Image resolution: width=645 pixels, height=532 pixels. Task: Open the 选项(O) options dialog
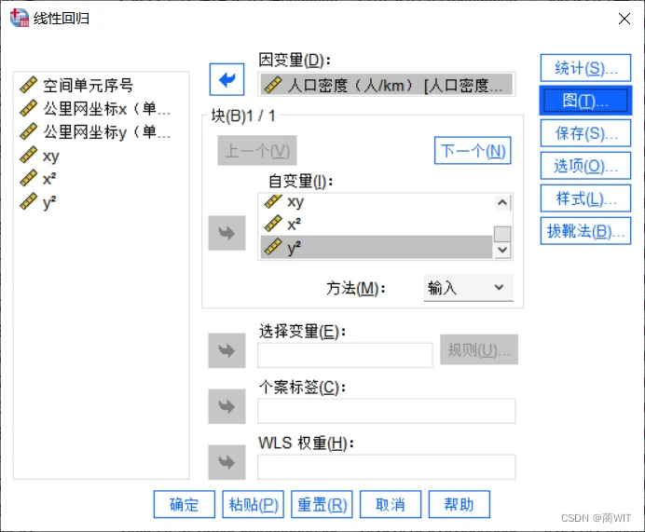point(585,166)
